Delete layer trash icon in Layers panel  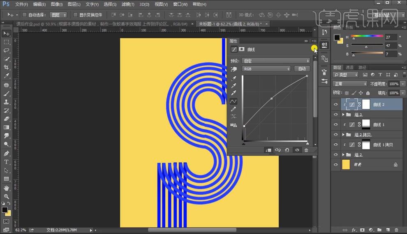(396, 230)
